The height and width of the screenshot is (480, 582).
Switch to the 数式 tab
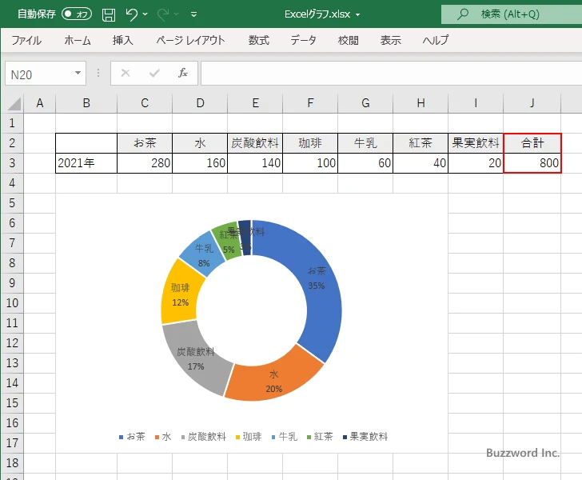click(x=259, y=40)
